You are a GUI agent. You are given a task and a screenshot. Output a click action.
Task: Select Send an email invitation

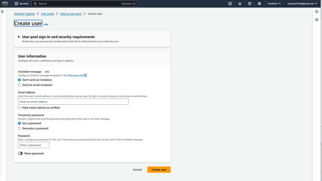pos(19,85)
